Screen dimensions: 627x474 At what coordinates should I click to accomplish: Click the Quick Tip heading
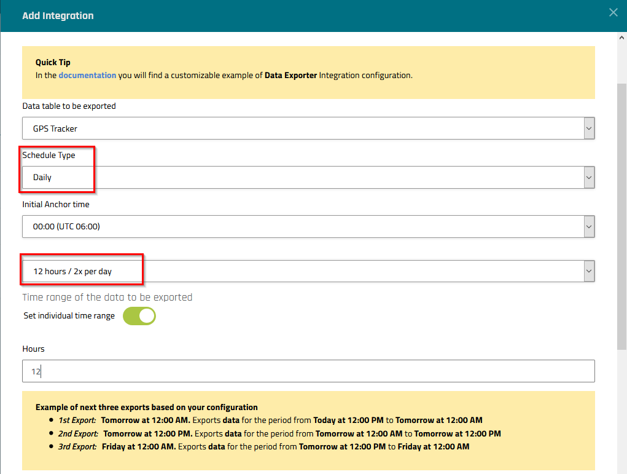tap(53, 62)
